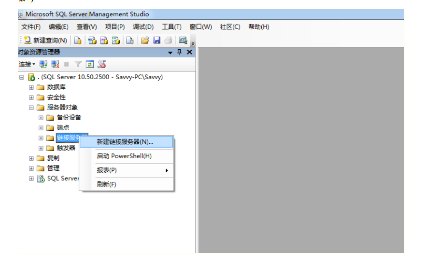Expand the 管理 folder node

(x=31, y=168)
